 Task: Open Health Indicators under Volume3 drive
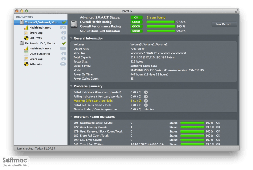point(40,27)
